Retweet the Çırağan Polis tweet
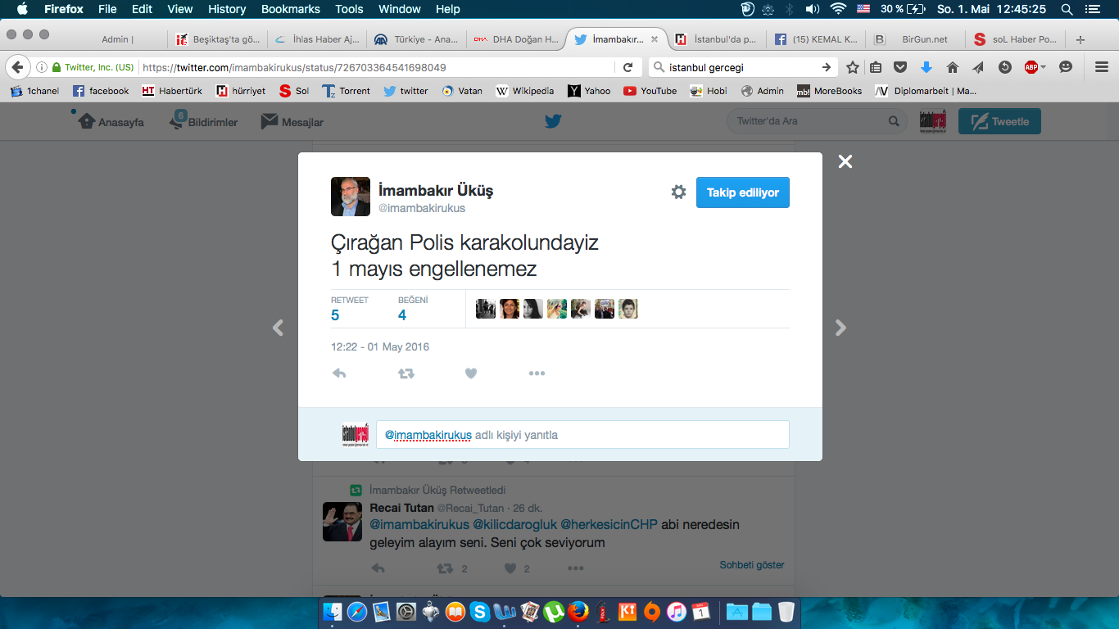This screenshot has width=1119, height=629. [405, 373]
